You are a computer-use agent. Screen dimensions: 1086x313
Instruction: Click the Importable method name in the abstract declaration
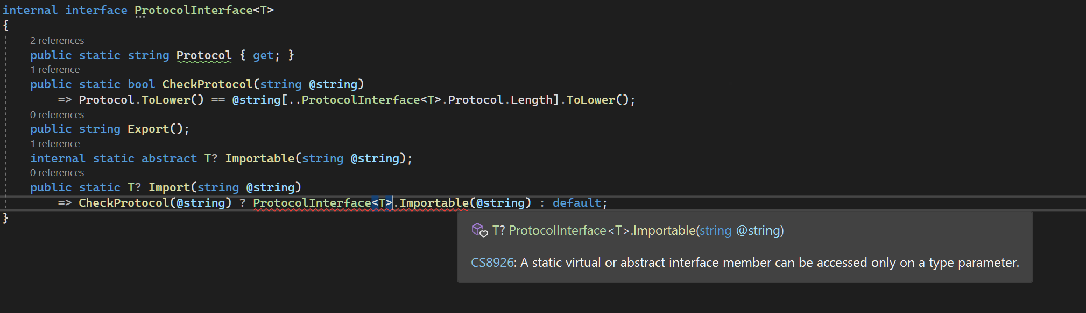260,158
